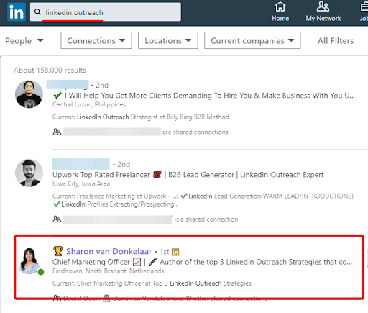Viewport: 368px width, 313px height.
Task: Click the blurred name of the first result
Action: coord(68,85)
